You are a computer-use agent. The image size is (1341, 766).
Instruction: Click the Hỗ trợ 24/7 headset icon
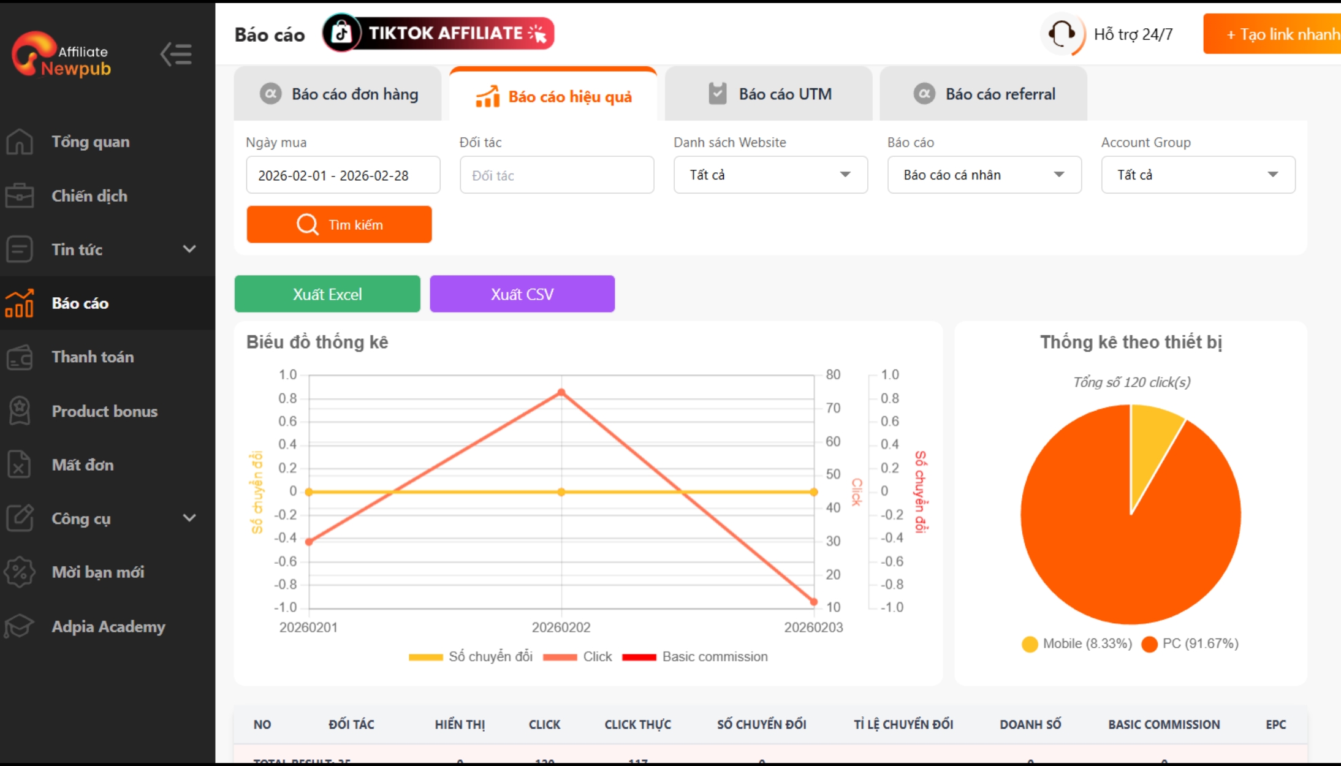point(1062,34)
